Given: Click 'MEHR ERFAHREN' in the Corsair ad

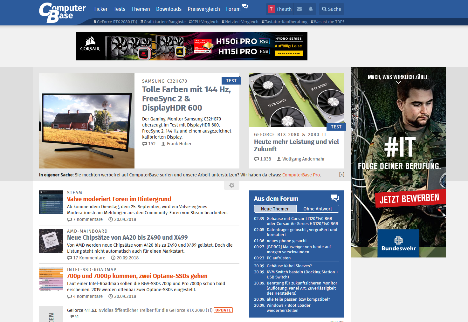Looking at the screenshot, I should (288, 53).
